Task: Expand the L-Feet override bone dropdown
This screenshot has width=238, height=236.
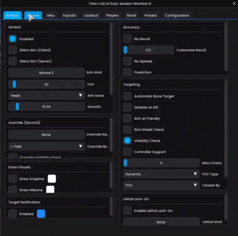Action: coord(46,146)
